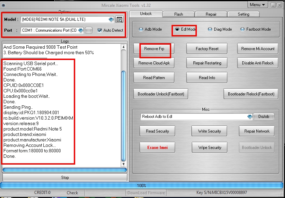
Task: Click the 'Sending Ping..' log line
Action: point(18,107)
